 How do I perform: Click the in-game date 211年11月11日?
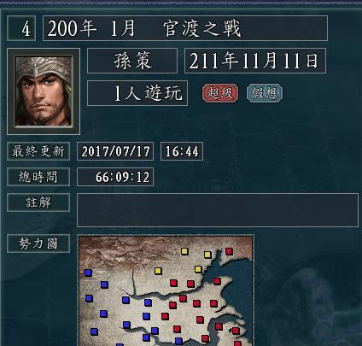[255, 61]
